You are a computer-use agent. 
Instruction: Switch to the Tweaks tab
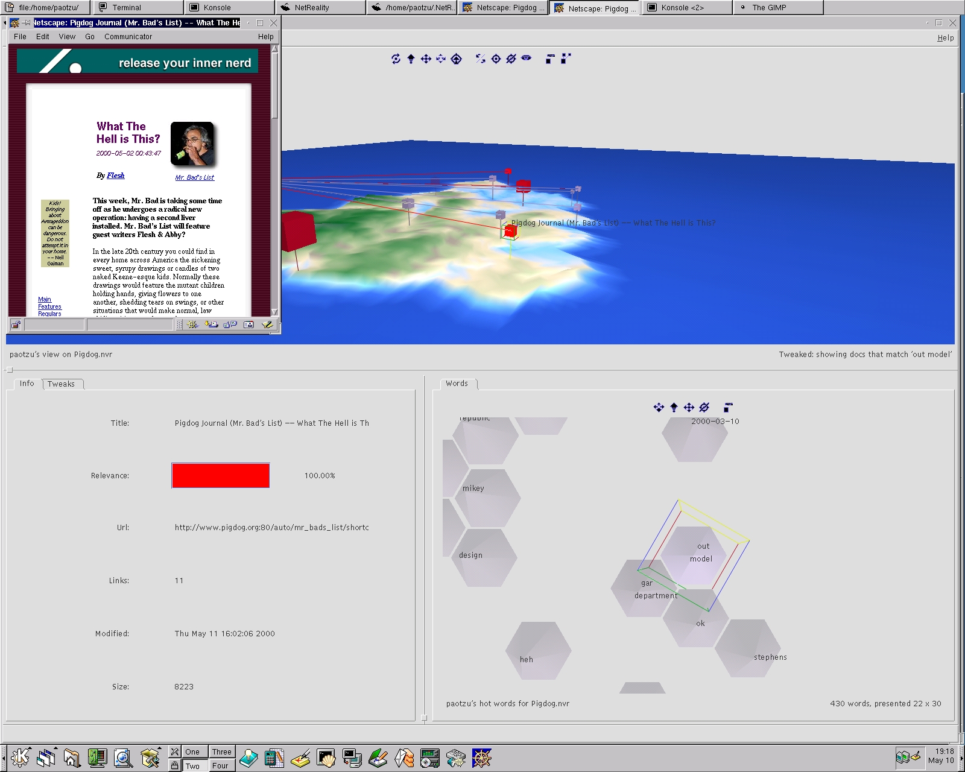(62, 384)
